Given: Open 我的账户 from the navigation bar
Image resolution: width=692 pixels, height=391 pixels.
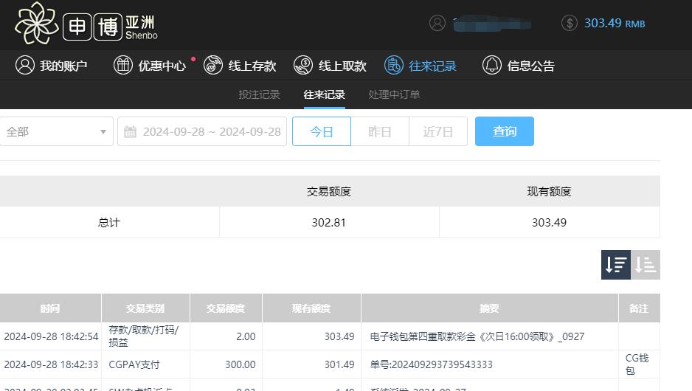Looking at the screenshot, I should [x=63, y=66].
